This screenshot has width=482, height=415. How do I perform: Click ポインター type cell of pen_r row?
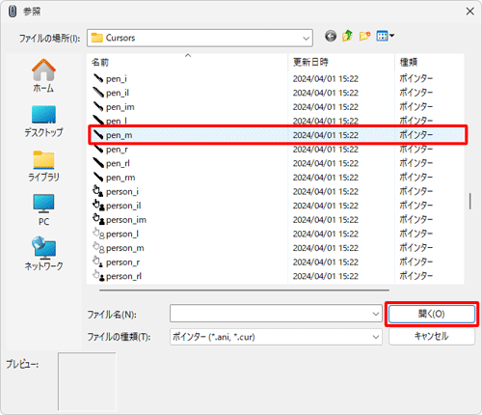tap(416, 149)
